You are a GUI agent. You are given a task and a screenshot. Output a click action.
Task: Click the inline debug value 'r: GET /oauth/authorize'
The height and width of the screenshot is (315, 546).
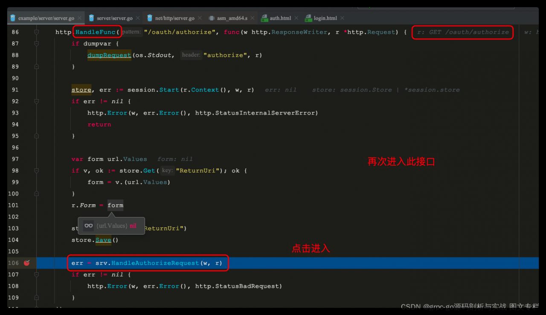[x=463, y=32]
